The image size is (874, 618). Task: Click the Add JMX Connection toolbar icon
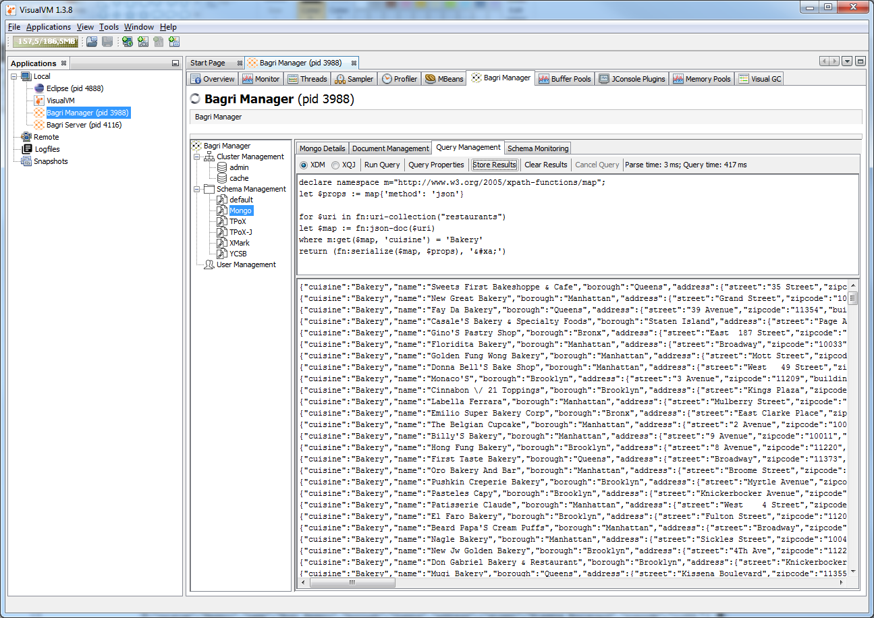(x=143, y=42)
